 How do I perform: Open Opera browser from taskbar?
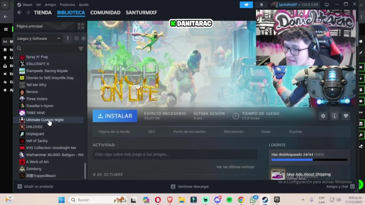tap(158, 200)
